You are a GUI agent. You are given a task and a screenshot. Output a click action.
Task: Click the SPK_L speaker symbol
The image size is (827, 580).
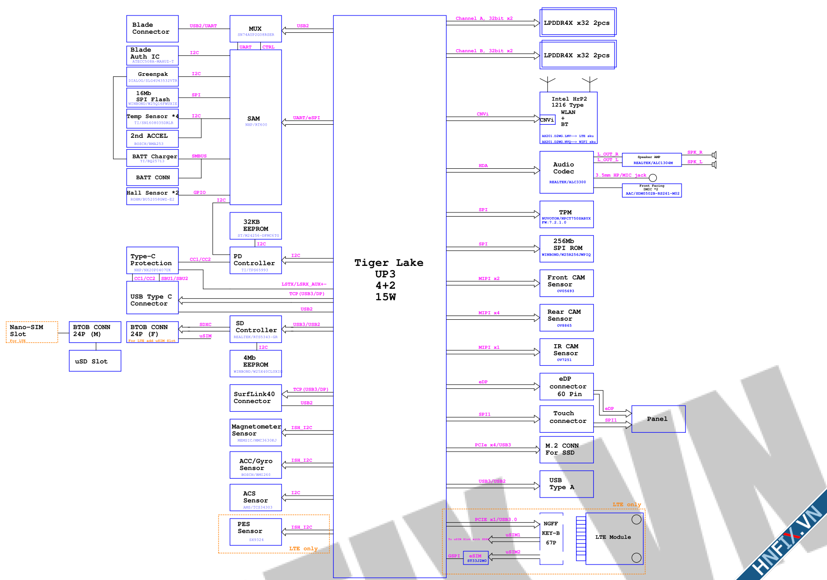tap(714, 165)
